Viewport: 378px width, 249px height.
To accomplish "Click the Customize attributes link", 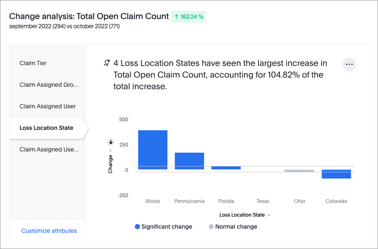I will (x=49, y=231).
